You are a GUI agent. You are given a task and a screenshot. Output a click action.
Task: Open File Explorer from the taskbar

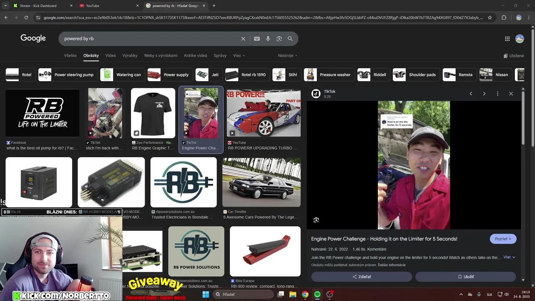293,294
